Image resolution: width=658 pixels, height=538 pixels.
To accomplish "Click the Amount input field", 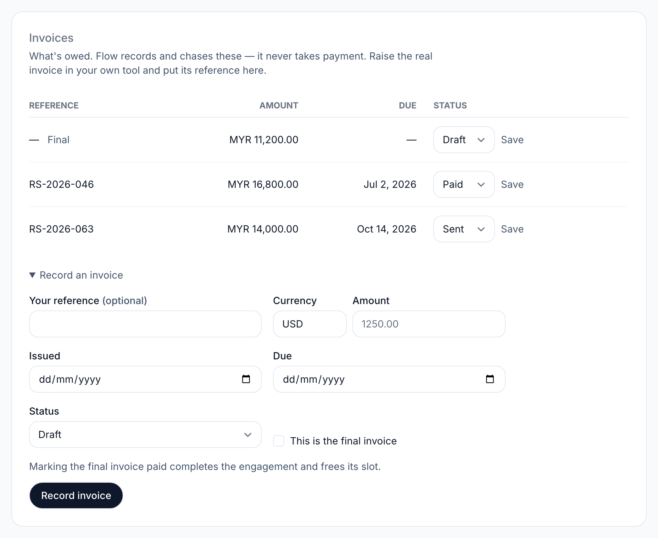I will 429,324.
